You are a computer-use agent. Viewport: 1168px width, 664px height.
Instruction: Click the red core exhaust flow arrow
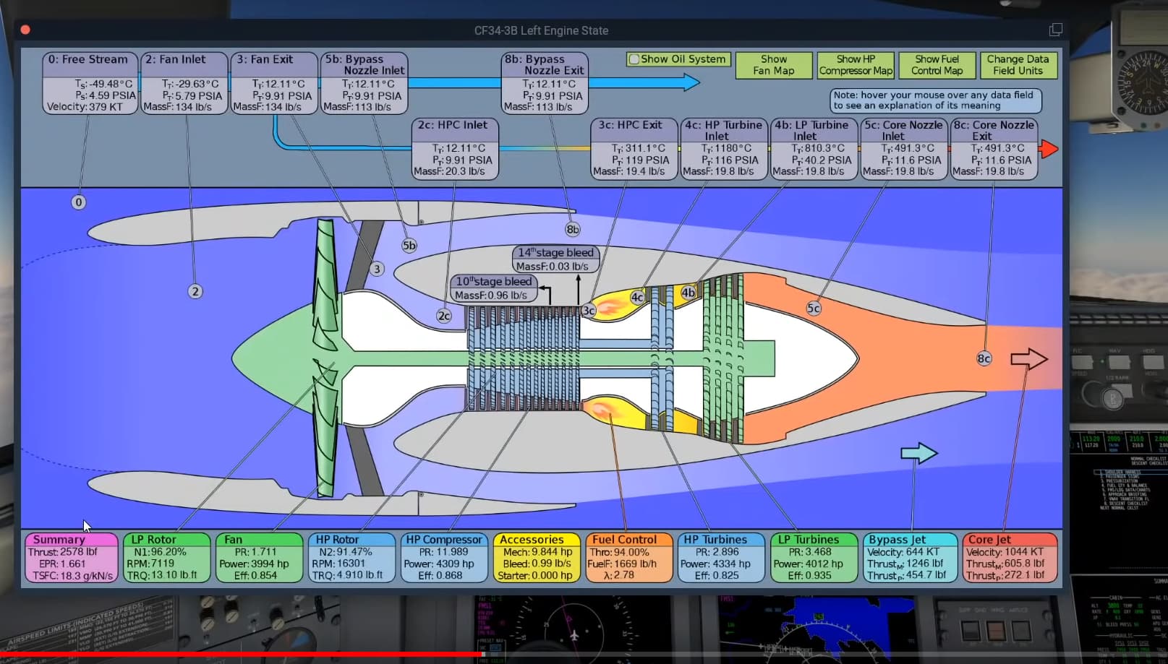pos(1048,150)
